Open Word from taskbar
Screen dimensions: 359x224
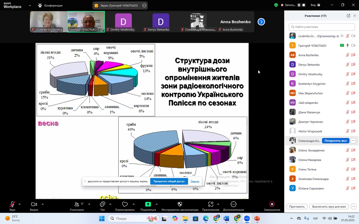(226, 218)
